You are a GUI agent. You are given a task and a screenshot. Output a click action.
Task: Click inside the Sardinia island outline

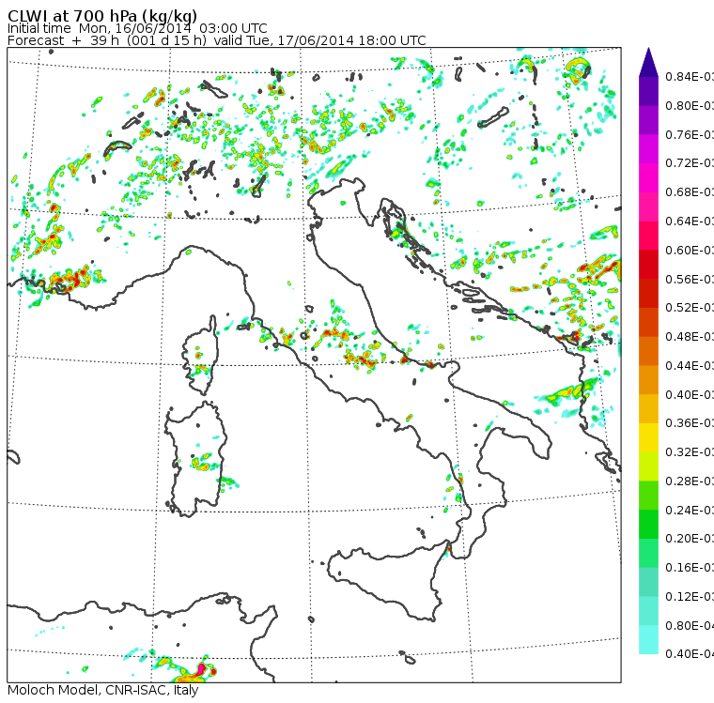[195, 460]
